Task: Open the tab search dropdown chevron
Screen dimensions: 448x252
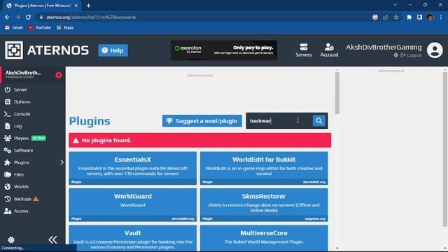Action: [x=395, y=5]
